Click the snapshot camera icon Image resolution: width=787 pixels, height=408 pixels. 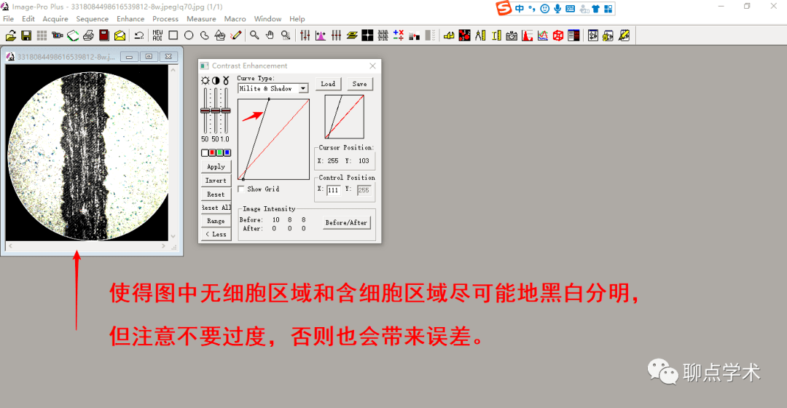tap(512, 36)
